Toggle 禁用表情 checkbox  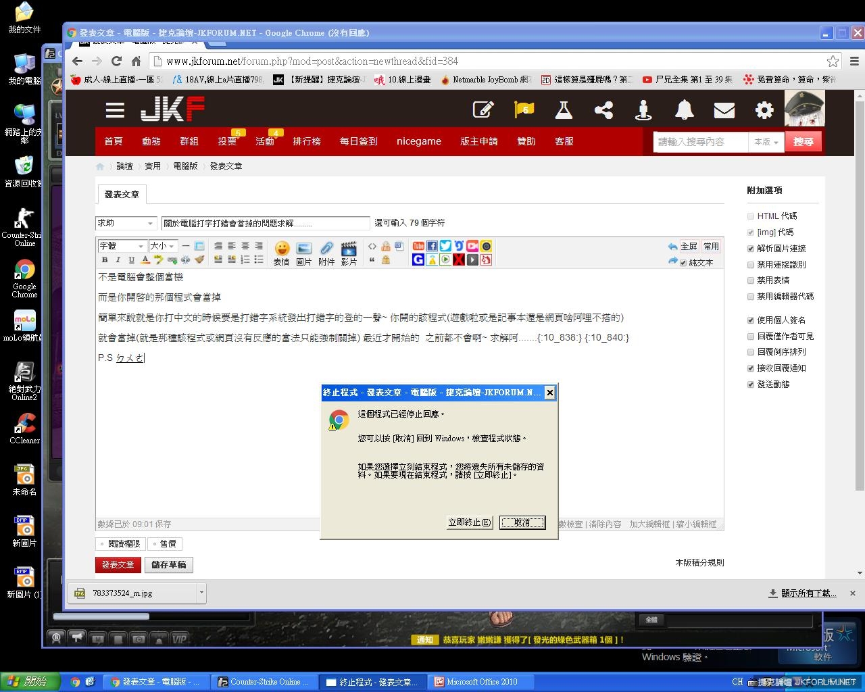point(751,280)
